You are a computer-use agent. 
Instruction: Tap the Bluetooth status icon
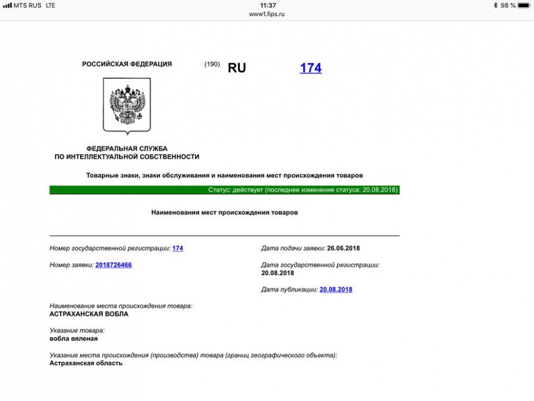point(496,5)
